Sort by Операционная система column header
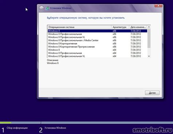 coord(79,27)
